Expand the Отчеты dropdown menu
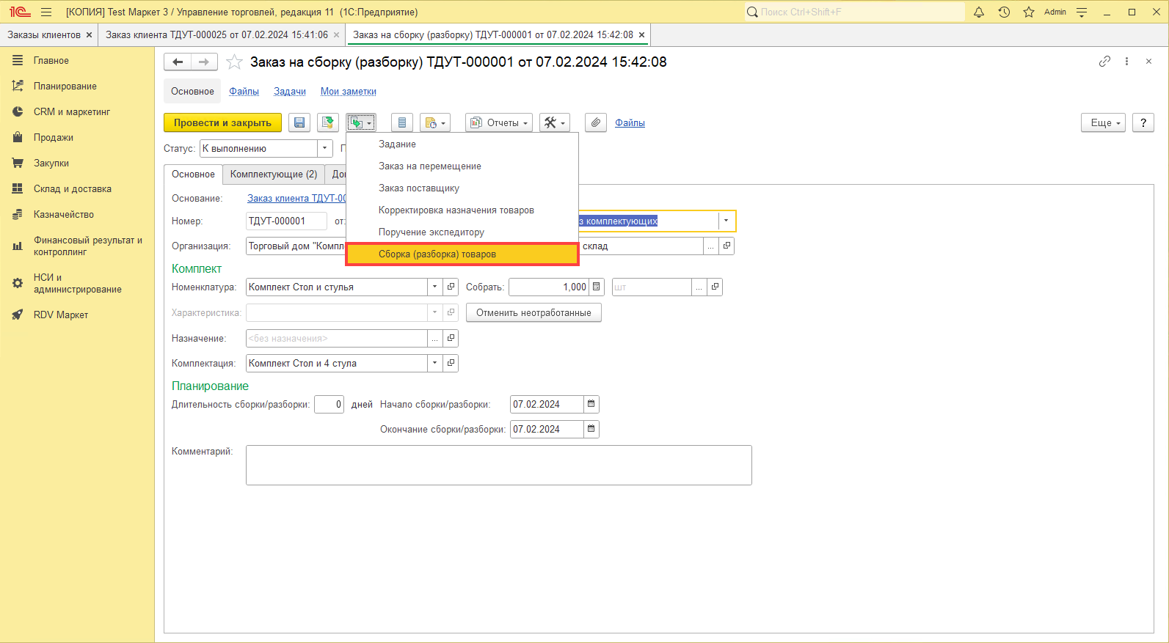Image resolution: width=1169 pixels, height=643 pixels. (499, 123)
